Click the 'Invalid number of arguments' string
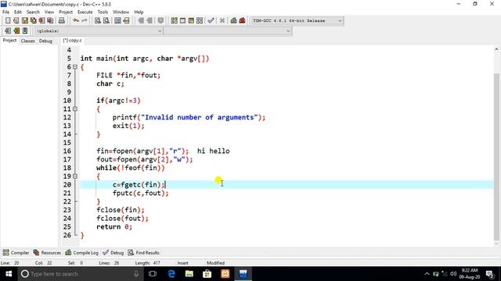 [x=200, y=117]
